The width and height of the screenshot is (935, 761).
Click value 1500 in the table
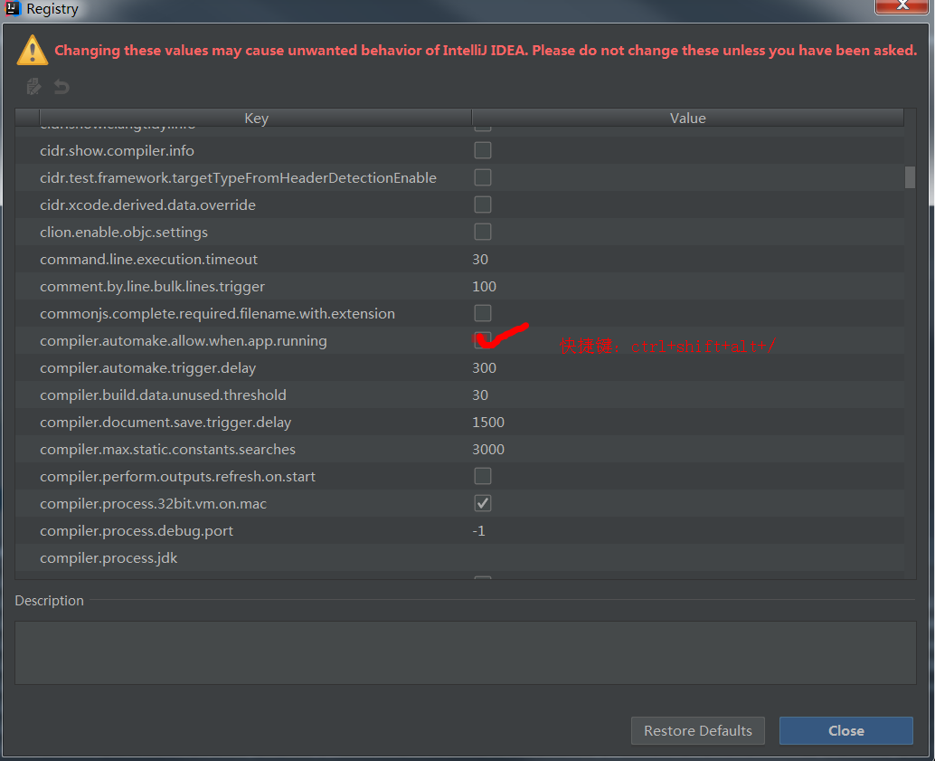488,422
